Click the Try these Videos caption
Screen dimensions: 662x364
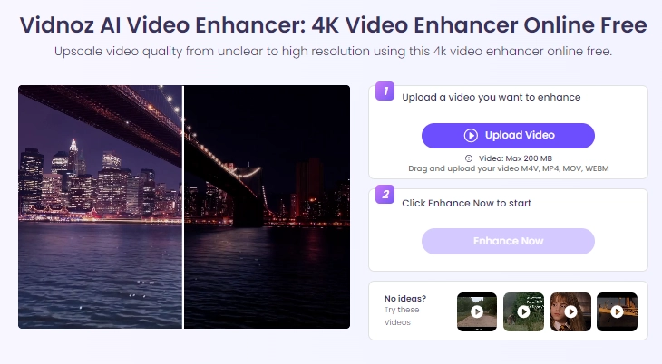[x=402, y=316]
